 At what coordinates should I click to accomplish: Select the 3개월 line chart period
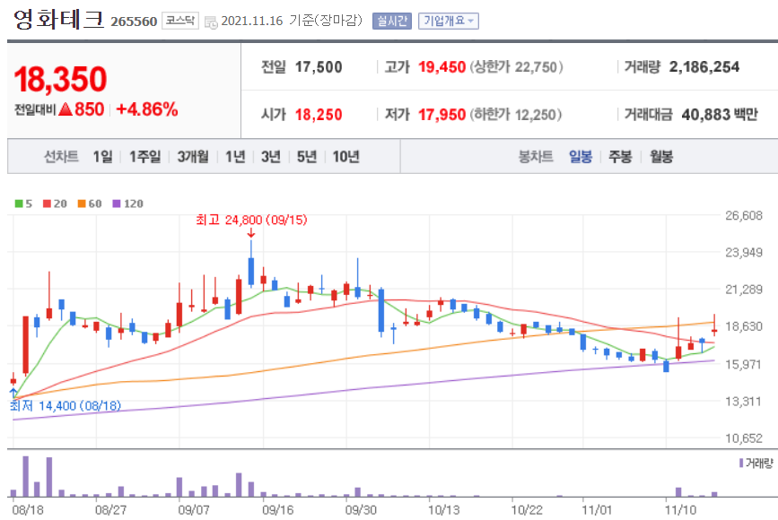click(x=193, y=157)
